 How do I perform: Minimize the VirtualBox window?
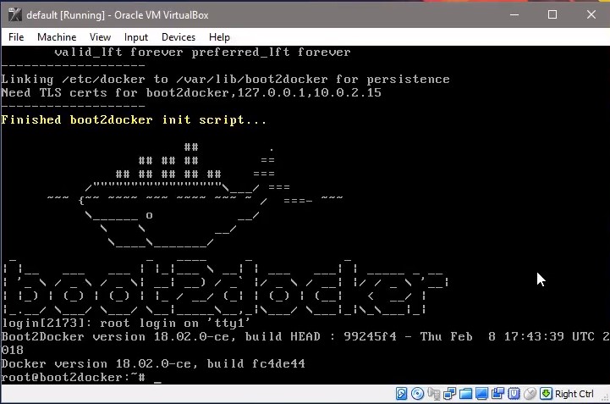(x=514, y=14)
